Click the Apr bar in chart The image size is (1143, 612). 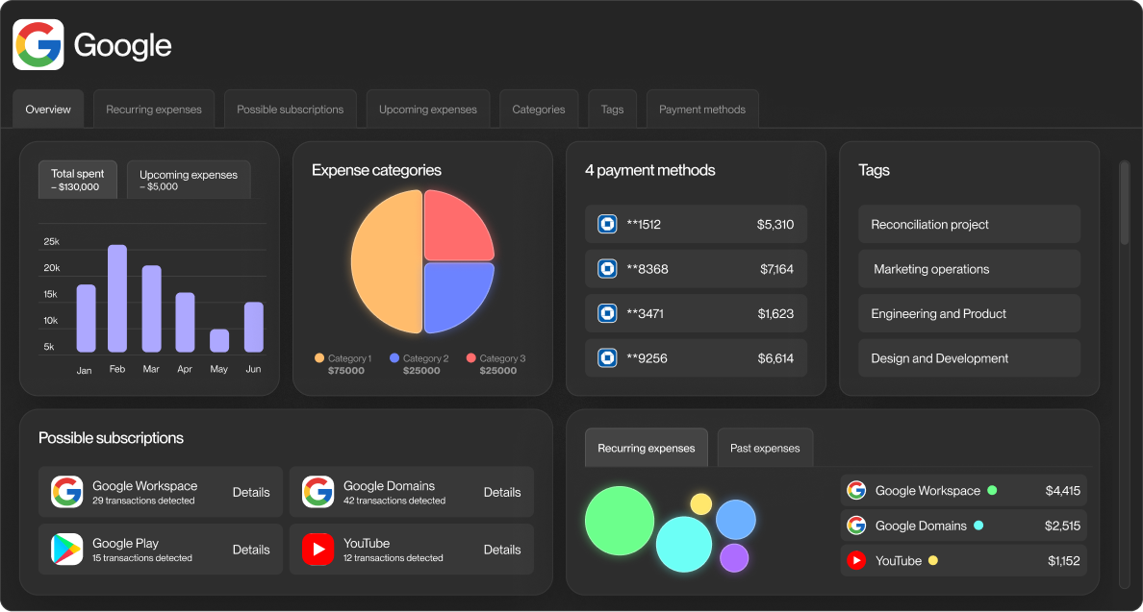(185, 323)
